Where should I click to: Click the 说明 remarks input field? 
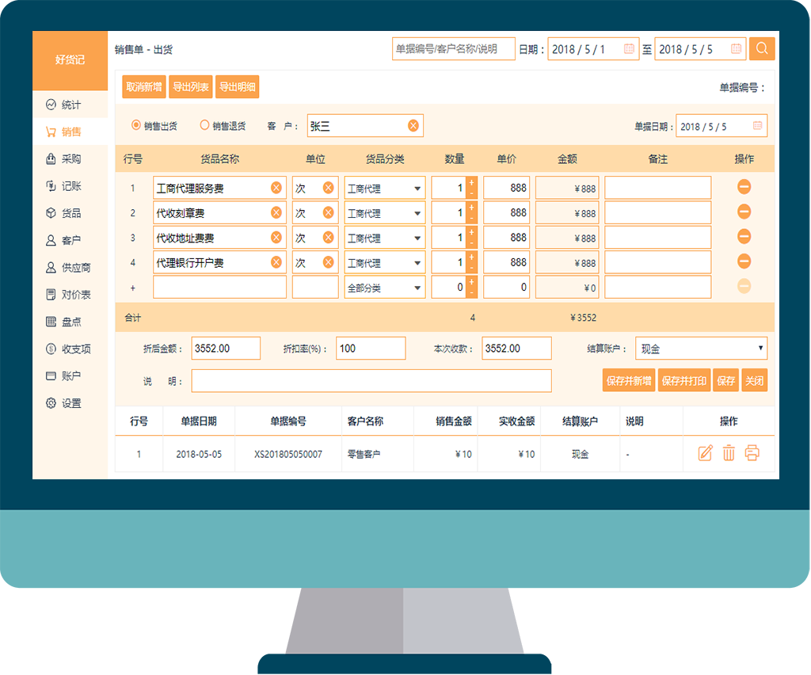371,381
